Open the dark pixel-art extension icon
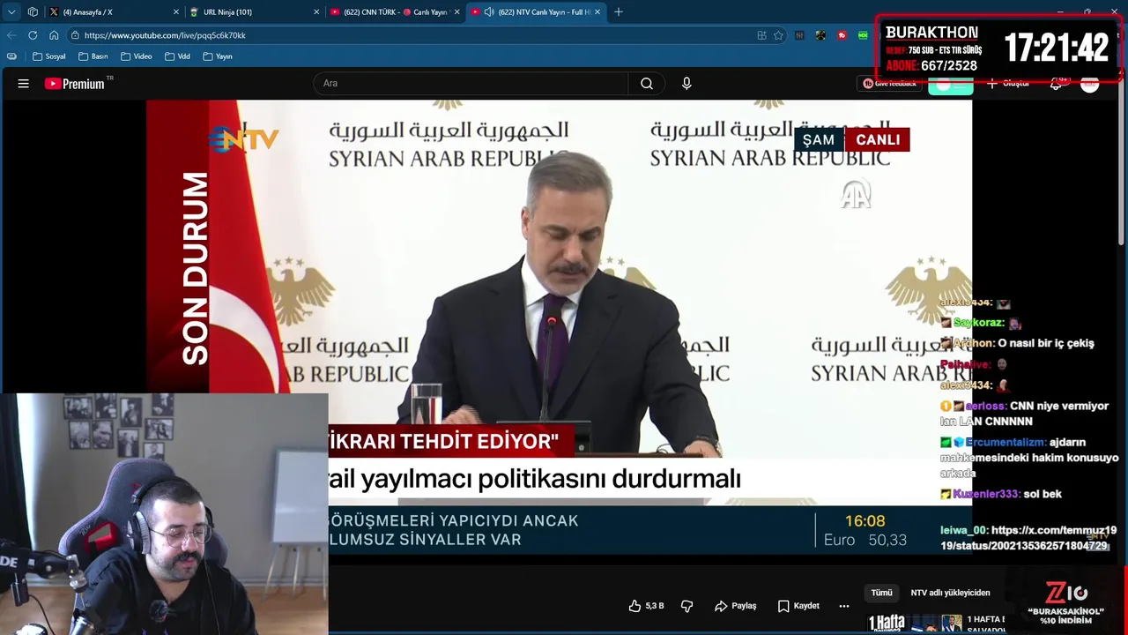This screenshot has height=635, width=1128. tap(820, 35)
